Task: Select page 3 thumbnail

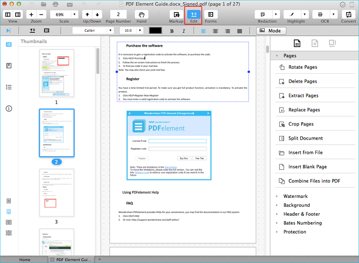Action: coord(57,193)
